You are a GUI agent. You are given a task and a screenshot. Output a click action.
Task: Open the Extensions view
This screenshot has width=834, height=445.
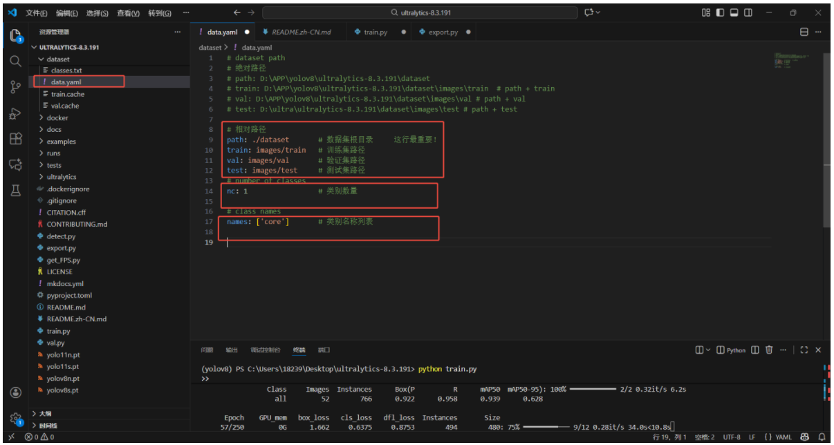click(x=15, y=139)
